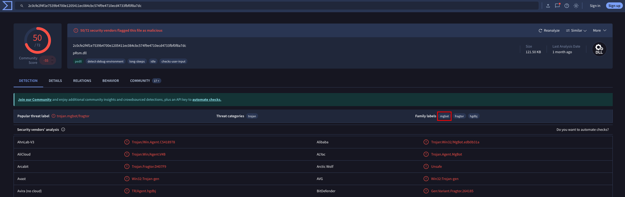625x197 pixels.
Task: Click the Sign in link
Action: [x=595, y=6]
